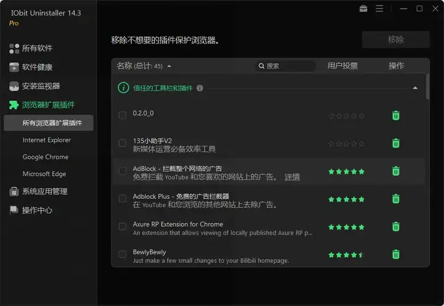Click the 移除 button

pos(395,39)
